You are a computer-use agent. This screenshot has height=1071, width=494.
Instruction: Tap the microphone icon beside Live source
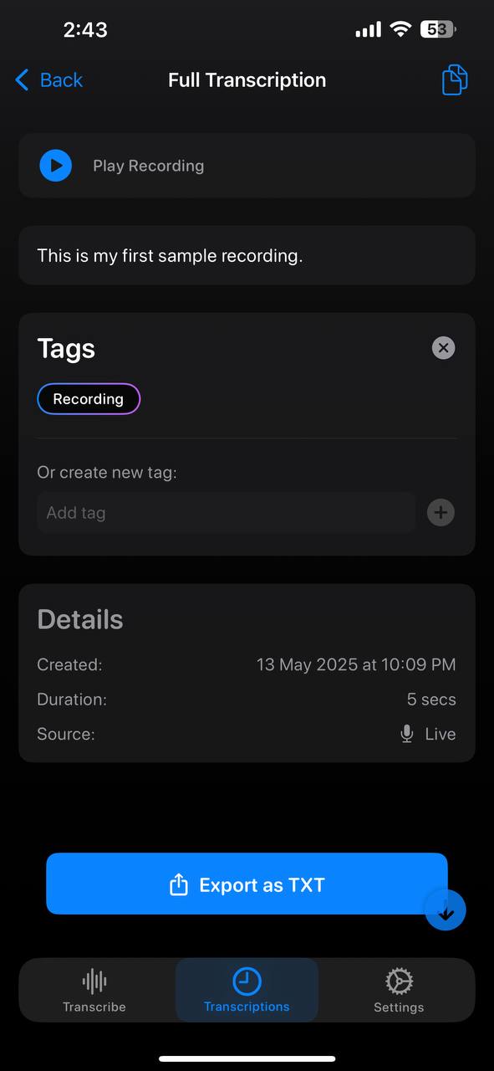click(x=406, y=734)
